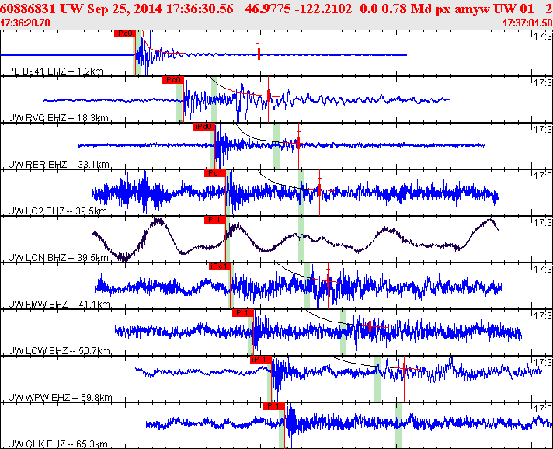Click the UW LCW EHZ -- 50.7km label
The width and height of the screenshot is (553, 449).
pos(59,350)
